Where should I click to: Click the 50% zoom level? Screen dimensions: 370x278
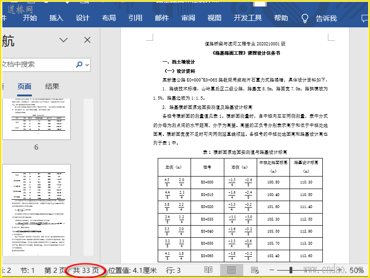coord(357,270)
